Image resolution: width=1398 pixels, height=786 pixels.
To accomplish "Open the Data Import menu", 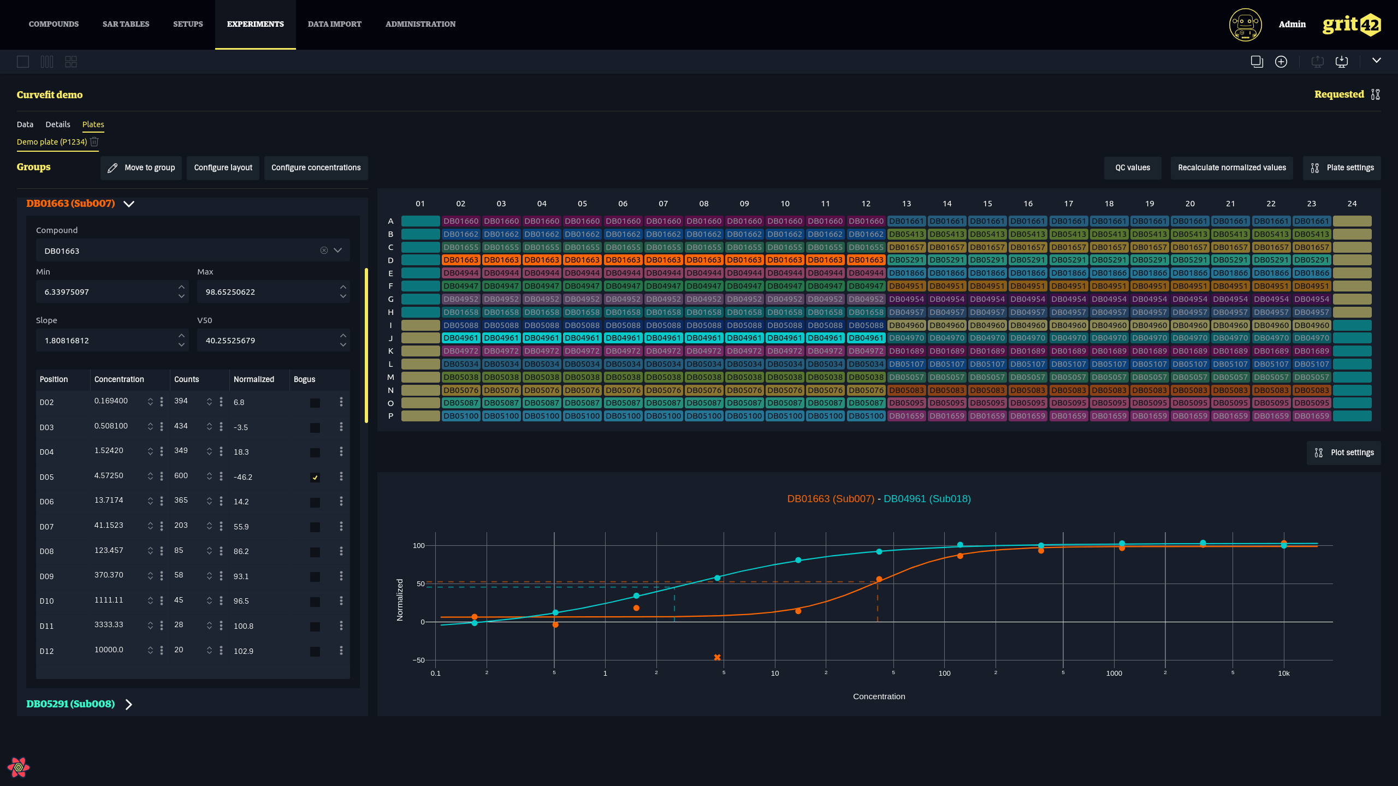I will click(x=334, y=24).
